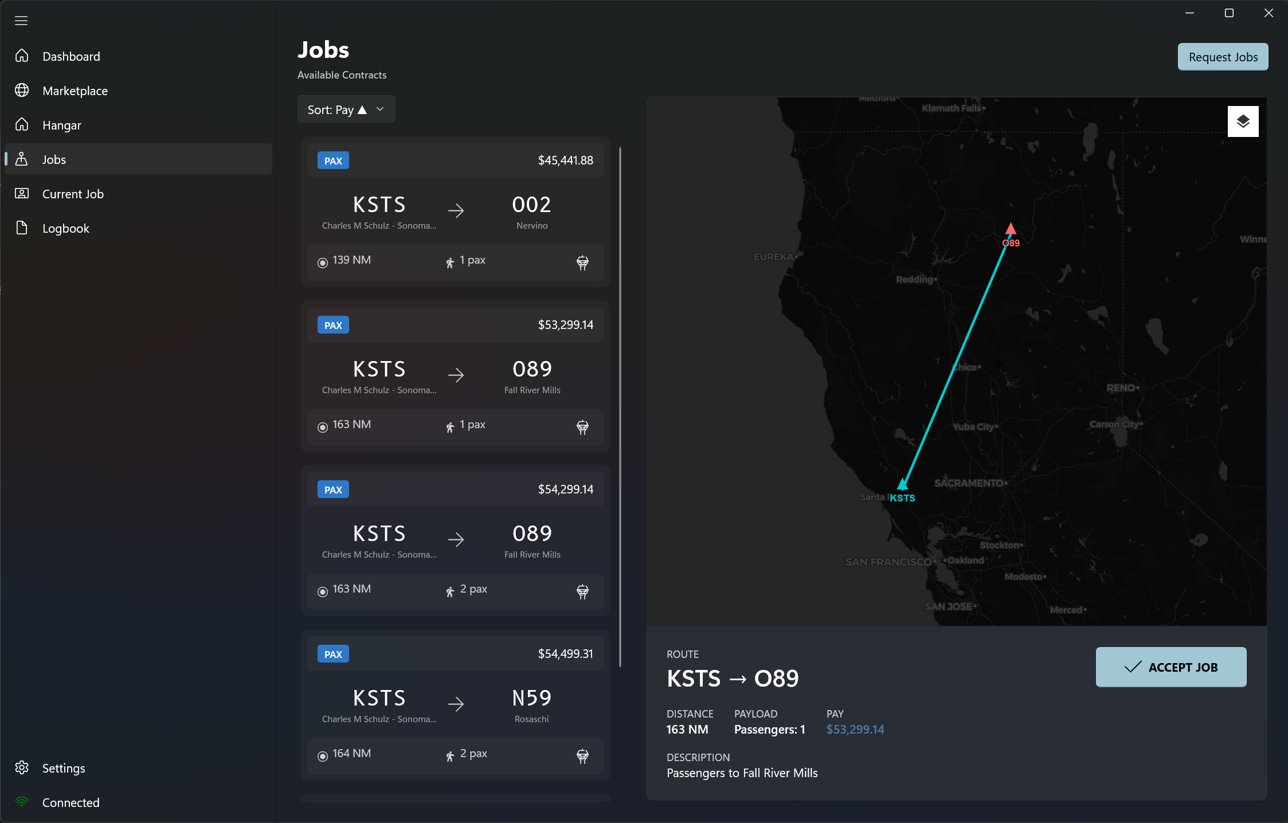
Task: Open the map layers selector
Action: pyautogui.click(x=1243, y=122)
